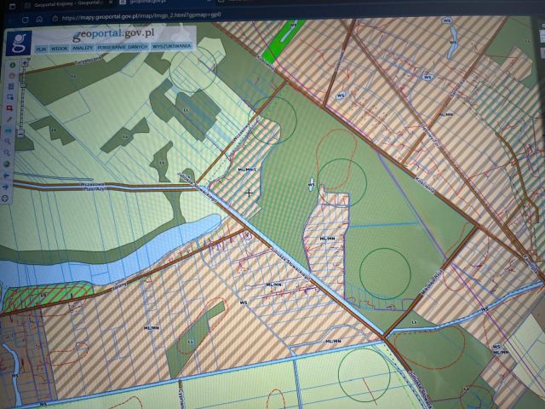Click the browser home button
This screenshot has height=409, width=545.
click(39, 19)
